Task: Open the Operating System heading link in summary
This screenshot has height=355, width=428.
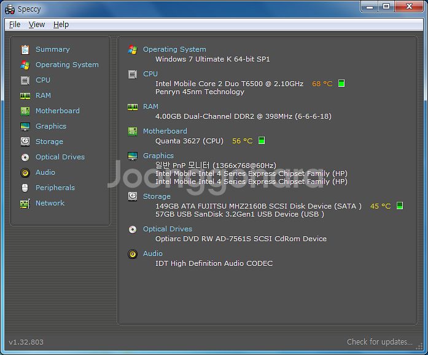Action: click(x=174, y=49)
